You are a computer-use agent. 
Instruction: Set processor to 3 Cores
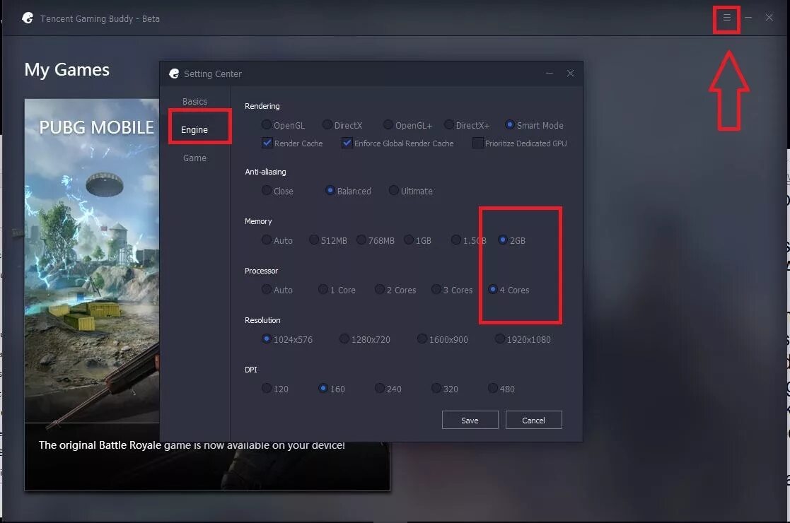click(x=436, y=290)
